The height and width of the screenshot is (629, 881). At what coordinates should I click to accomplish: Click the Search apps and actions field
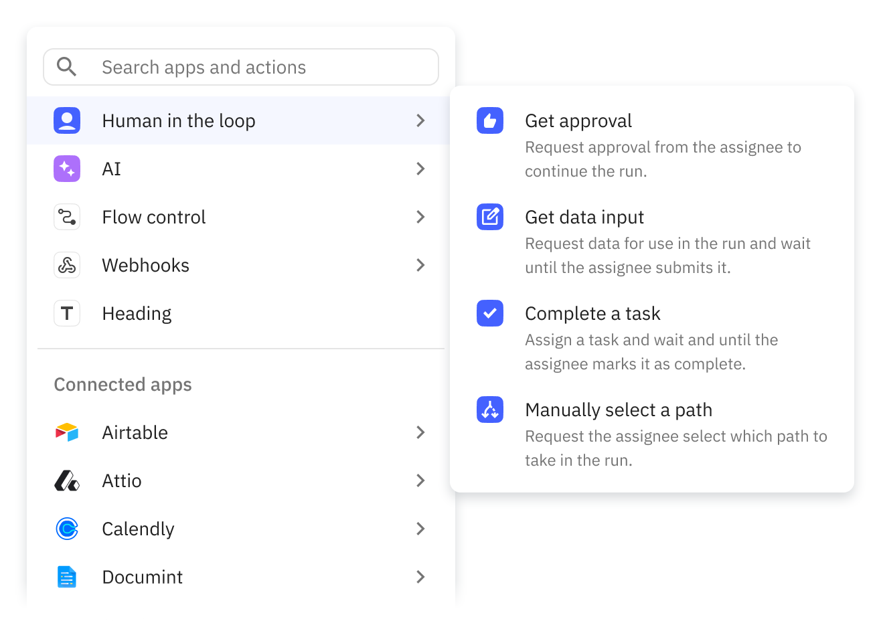(x=254, y=67)
